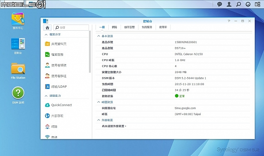This screenshot has width=264, height=156.
Task: Open the pilot view gauge icon
Action: 248,4
